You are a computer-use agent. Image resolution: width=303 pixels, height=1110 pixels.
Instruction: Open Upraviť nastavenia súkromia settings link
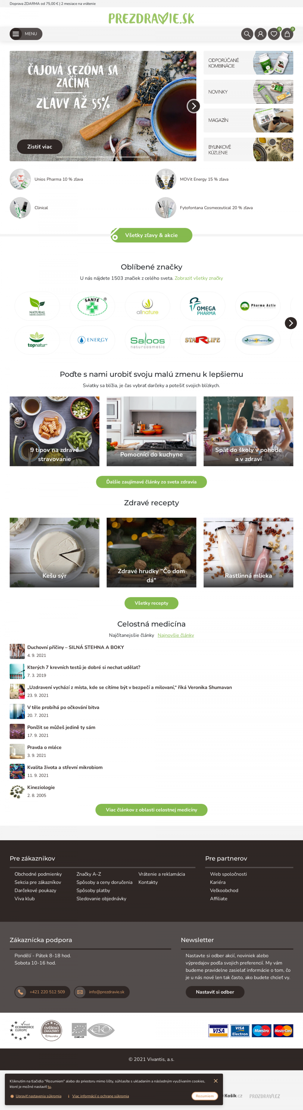pyautogui.click(x=38, y=1096)
